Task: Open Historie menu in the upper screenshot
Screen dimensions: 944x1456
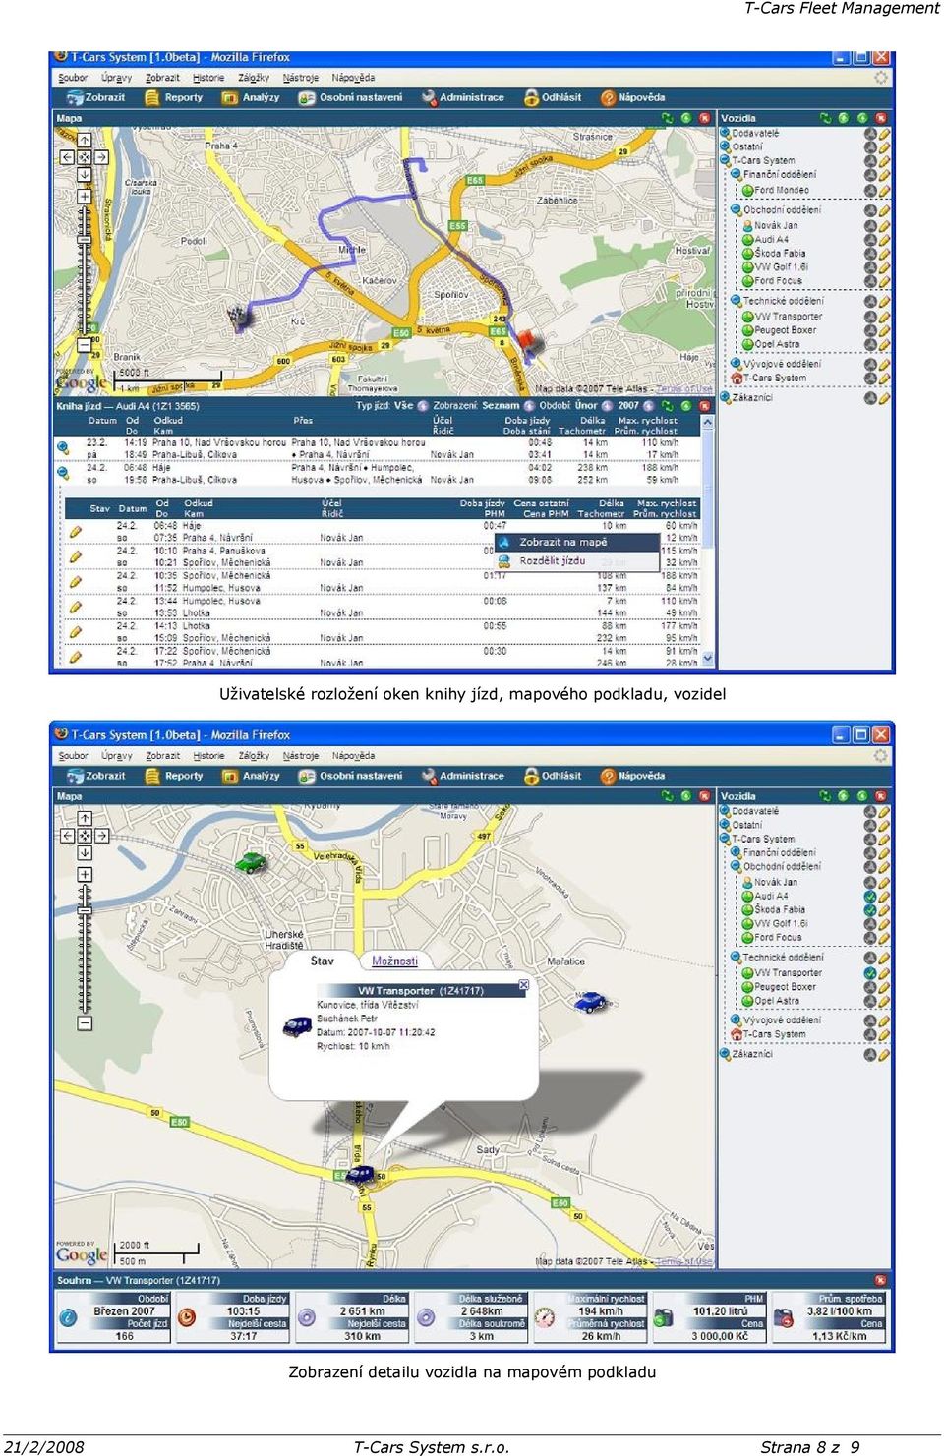Action: tap(208, 78)
